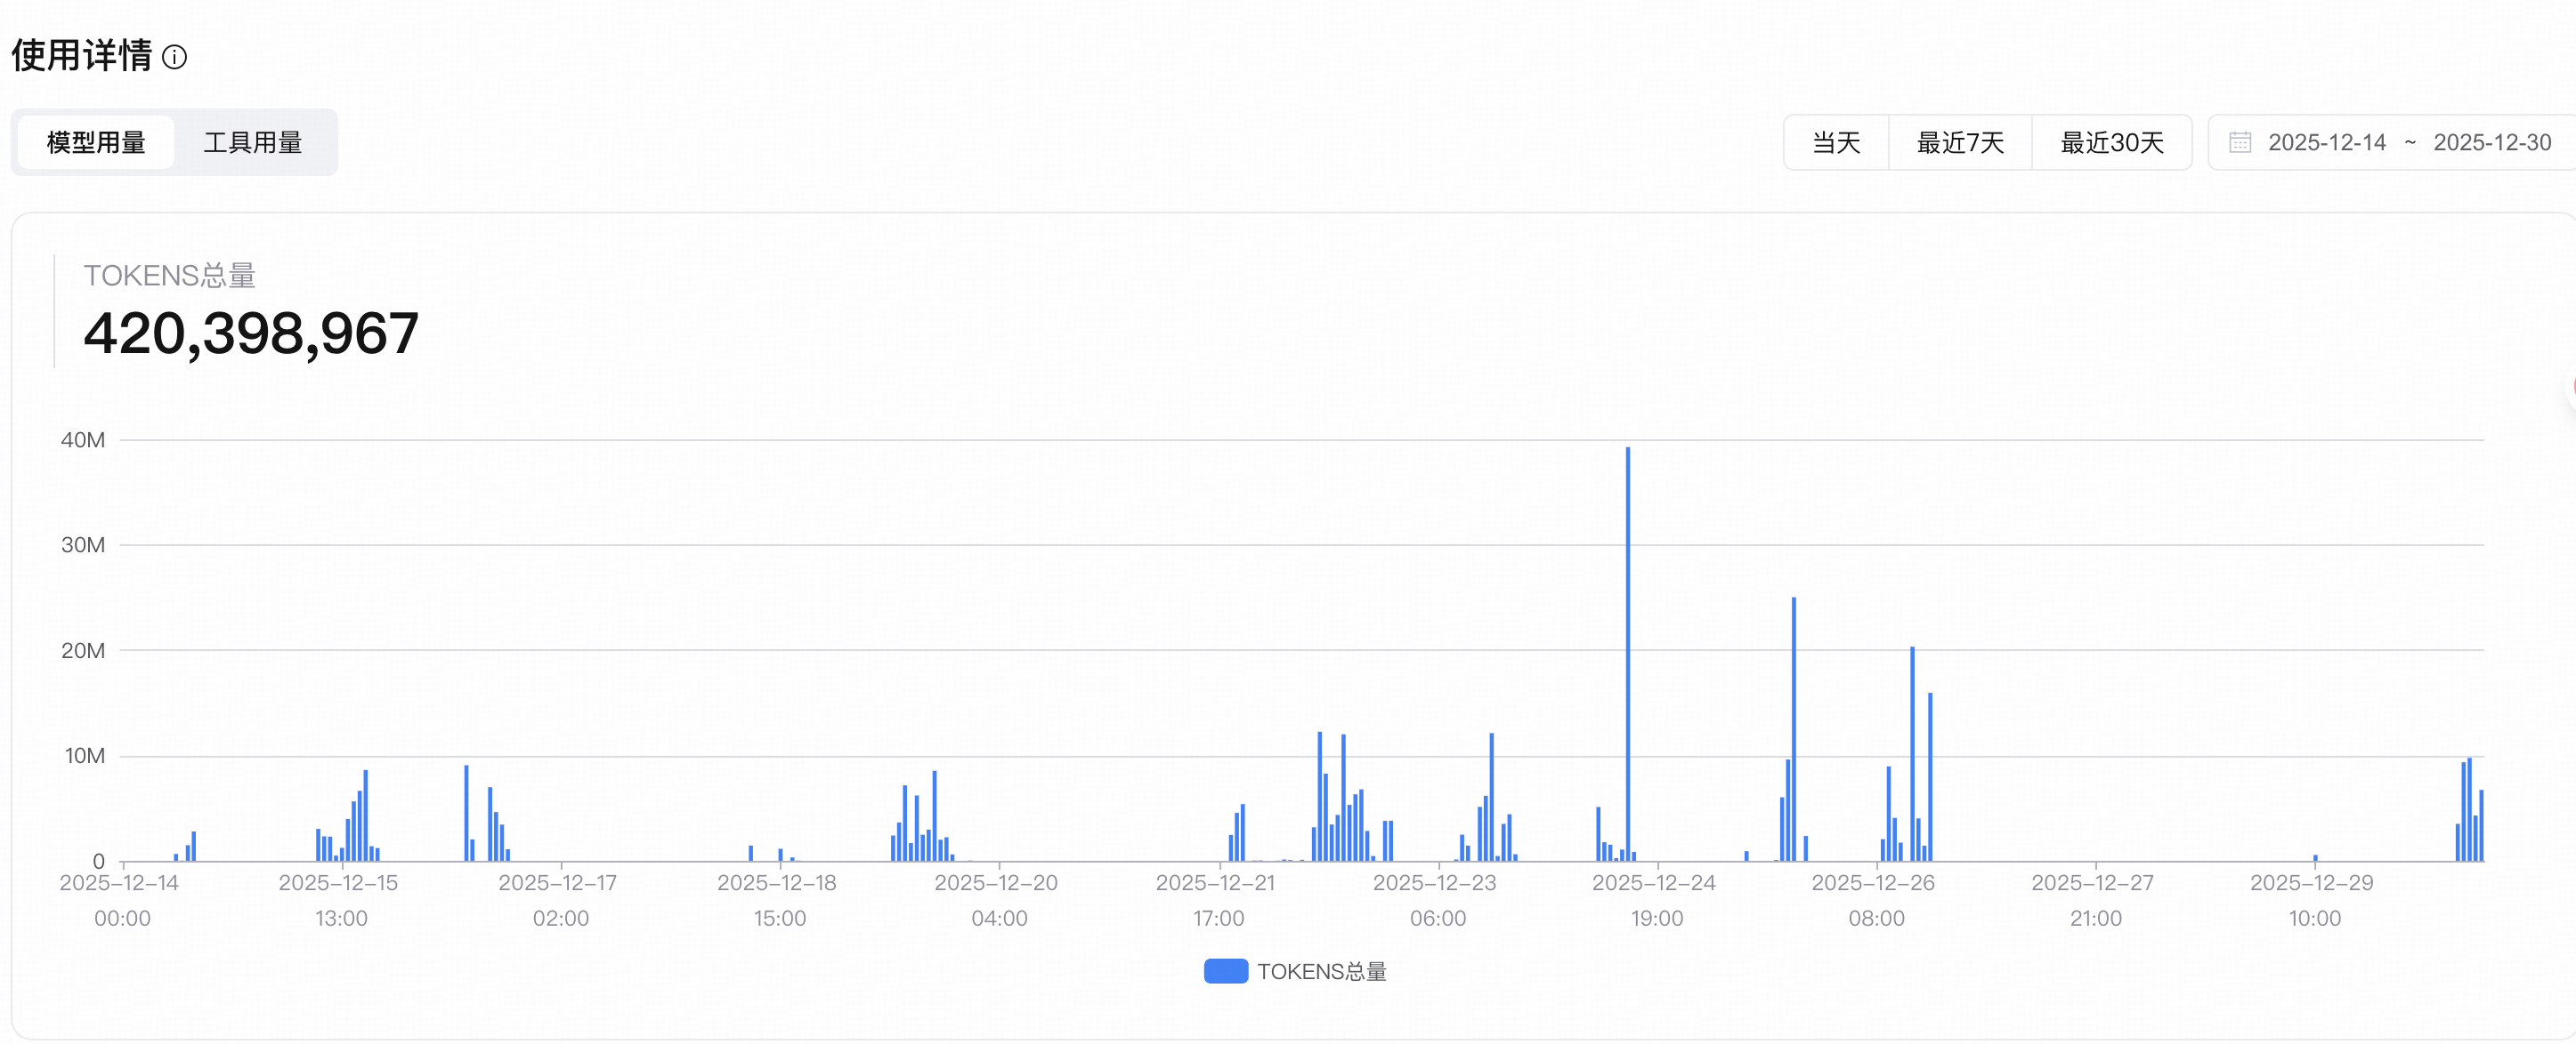Viewport: 2576px width, 1044px height.
Task: Click the last bar at chart's right edge
Action: click(x=2481, y=825)
